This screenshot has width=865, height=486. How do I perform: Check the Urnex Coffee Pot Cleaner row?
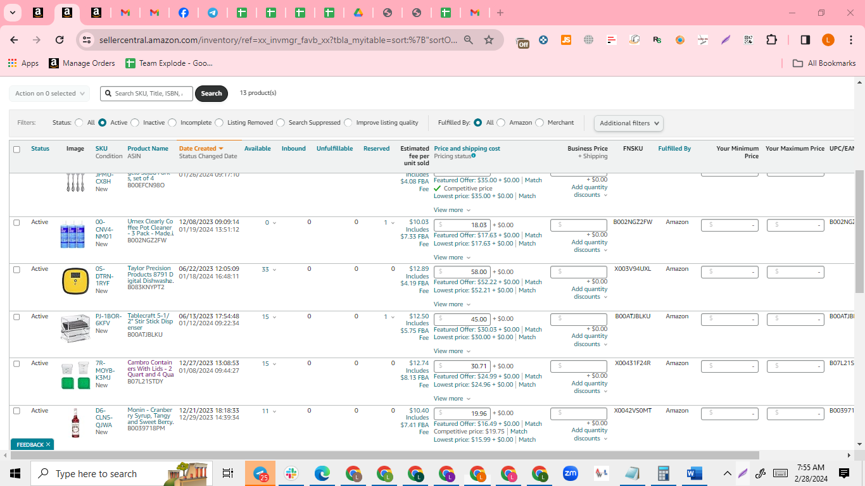coord(16,223)
